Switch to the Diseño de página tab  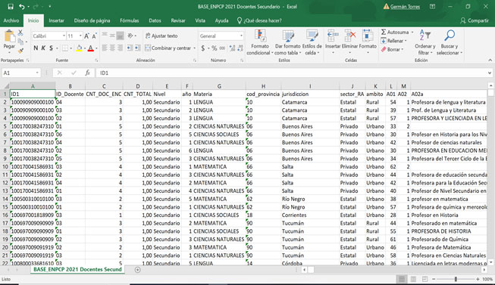click(x=92, y=20)
